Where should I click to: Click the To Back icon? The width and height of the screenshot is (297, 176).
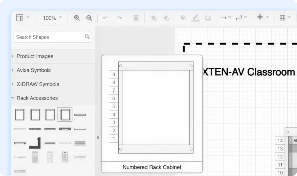[166, 18]
